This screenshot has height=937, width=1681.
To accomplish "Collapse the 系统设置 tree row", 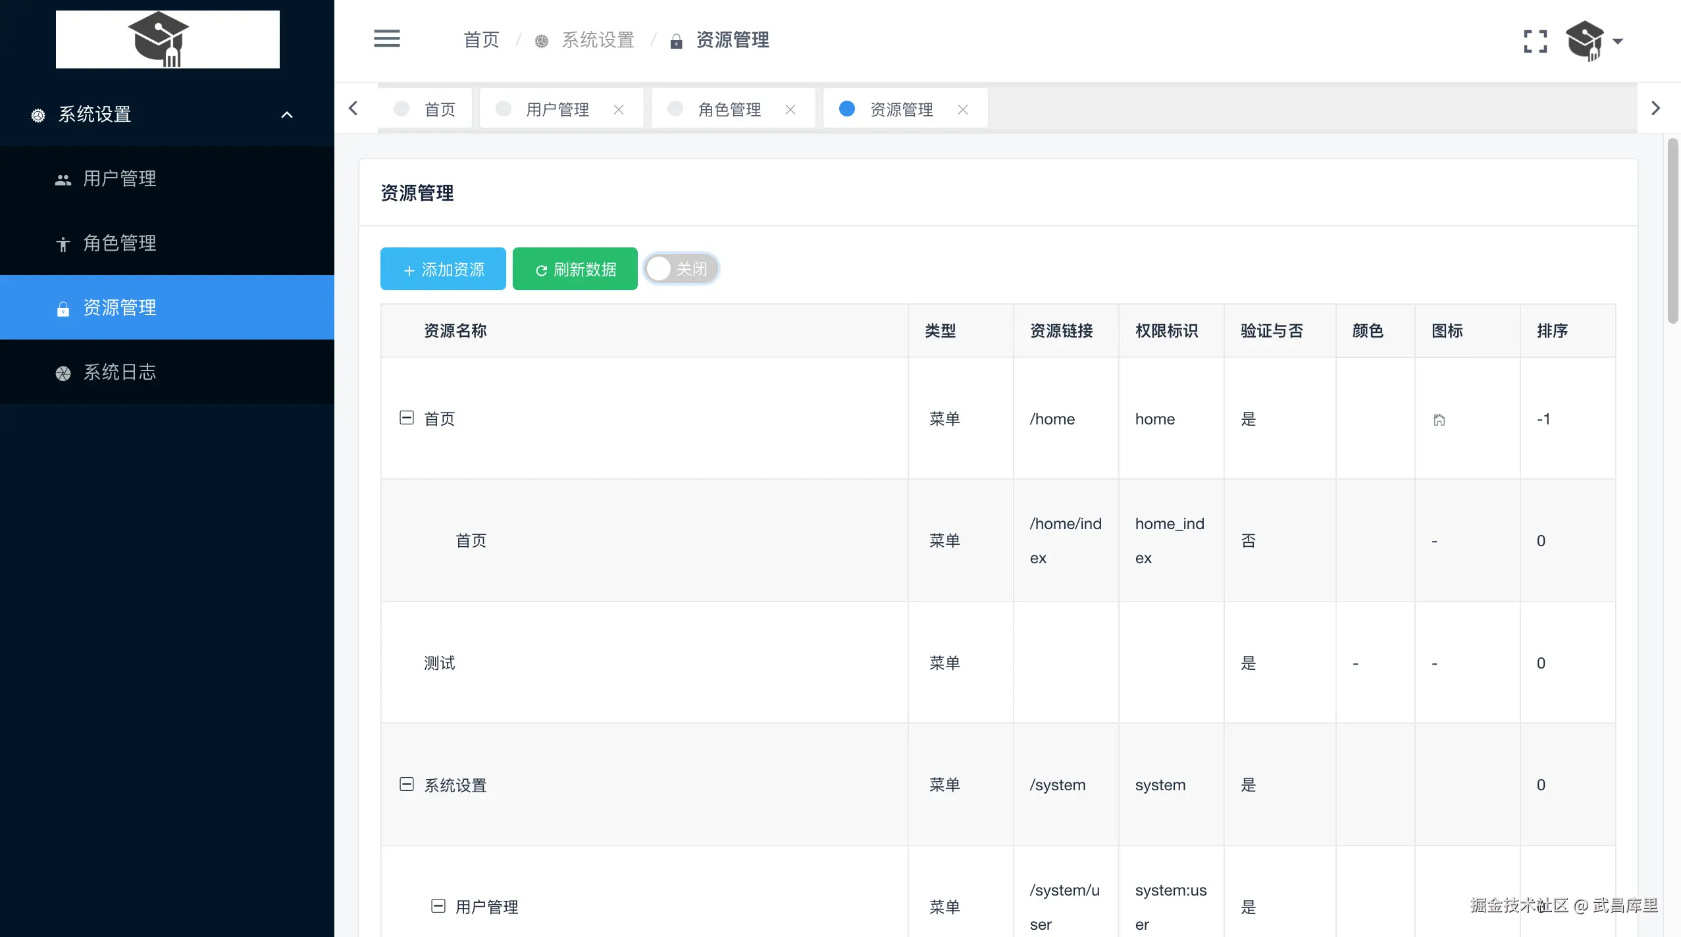I will click(407, 784).
